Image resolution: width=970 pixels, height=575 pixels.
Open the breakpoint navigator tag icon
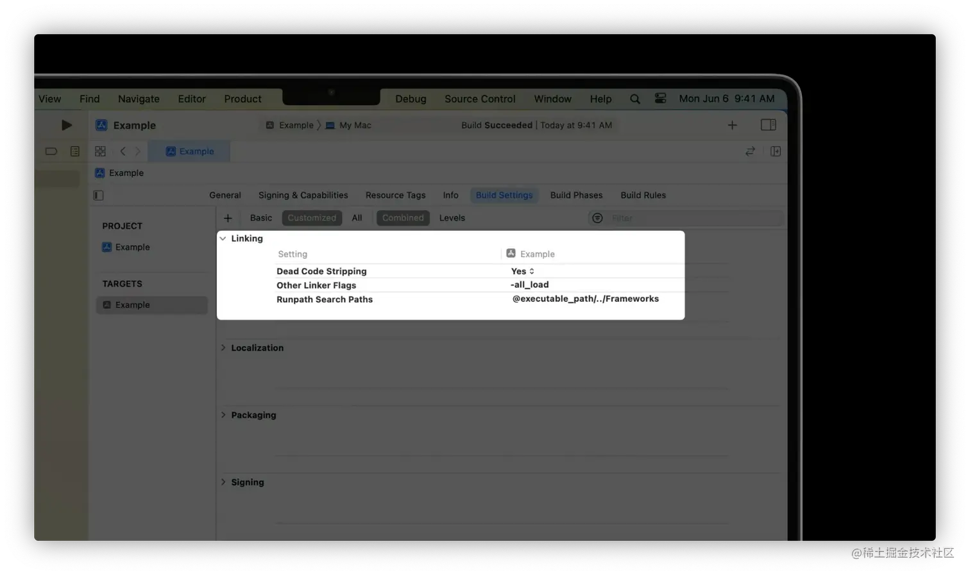pyautogui.click(x=51, y=151)
